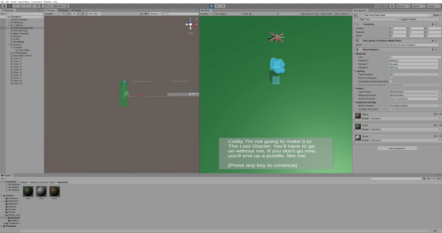The height and width of the screenshot is (233, 442).
Task: Click Maximize On Play button
Action: 310,13
